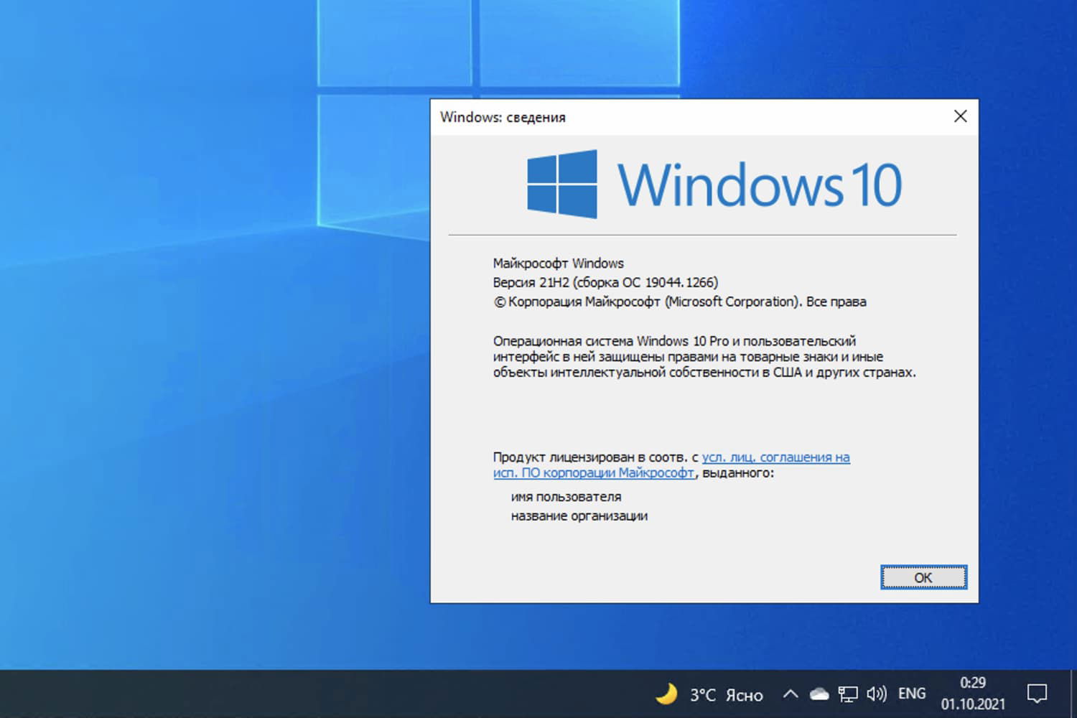Click the '3°C' temperature display
This screenshot has height=718, width=1077.
701,695
